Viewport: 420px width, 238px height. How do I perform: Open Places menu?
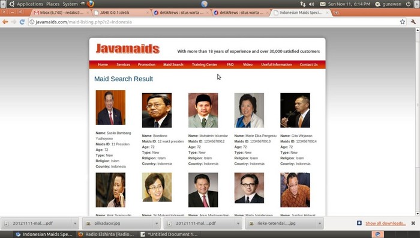[x=53, y=4]
